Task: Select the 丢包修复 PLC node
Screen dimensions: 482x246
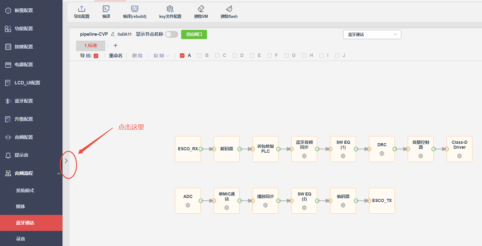Action: pos(265,149)
